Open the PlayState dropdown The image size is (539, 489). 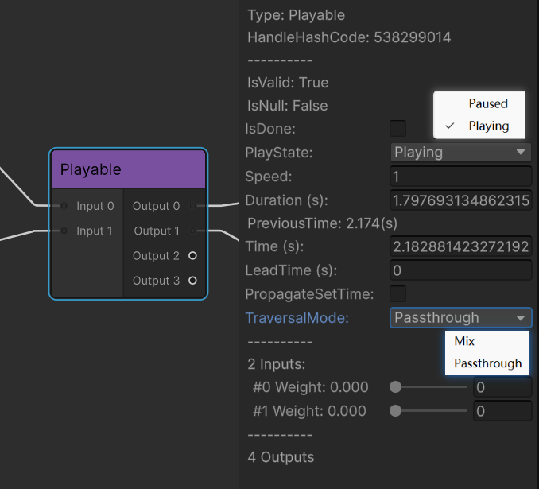[x=460, y=152]
